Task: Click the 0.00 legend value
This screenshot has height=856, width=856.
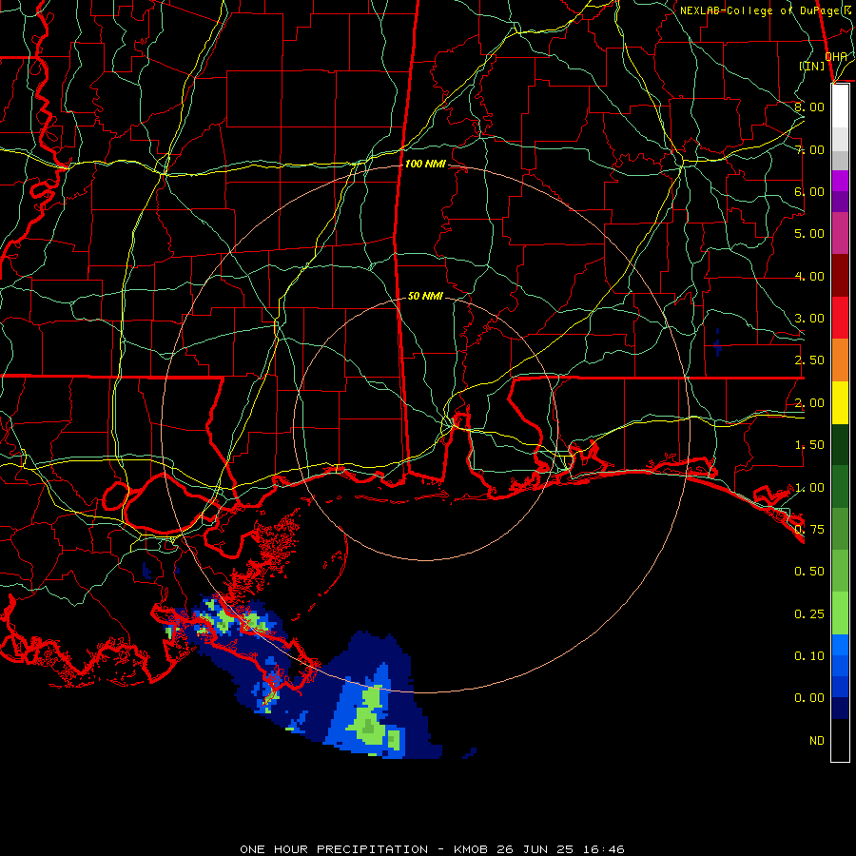Action: tap(809, 698)
